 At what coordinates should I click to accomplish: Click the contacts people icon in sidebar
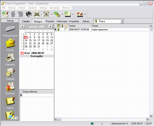[x=10, y=115]
